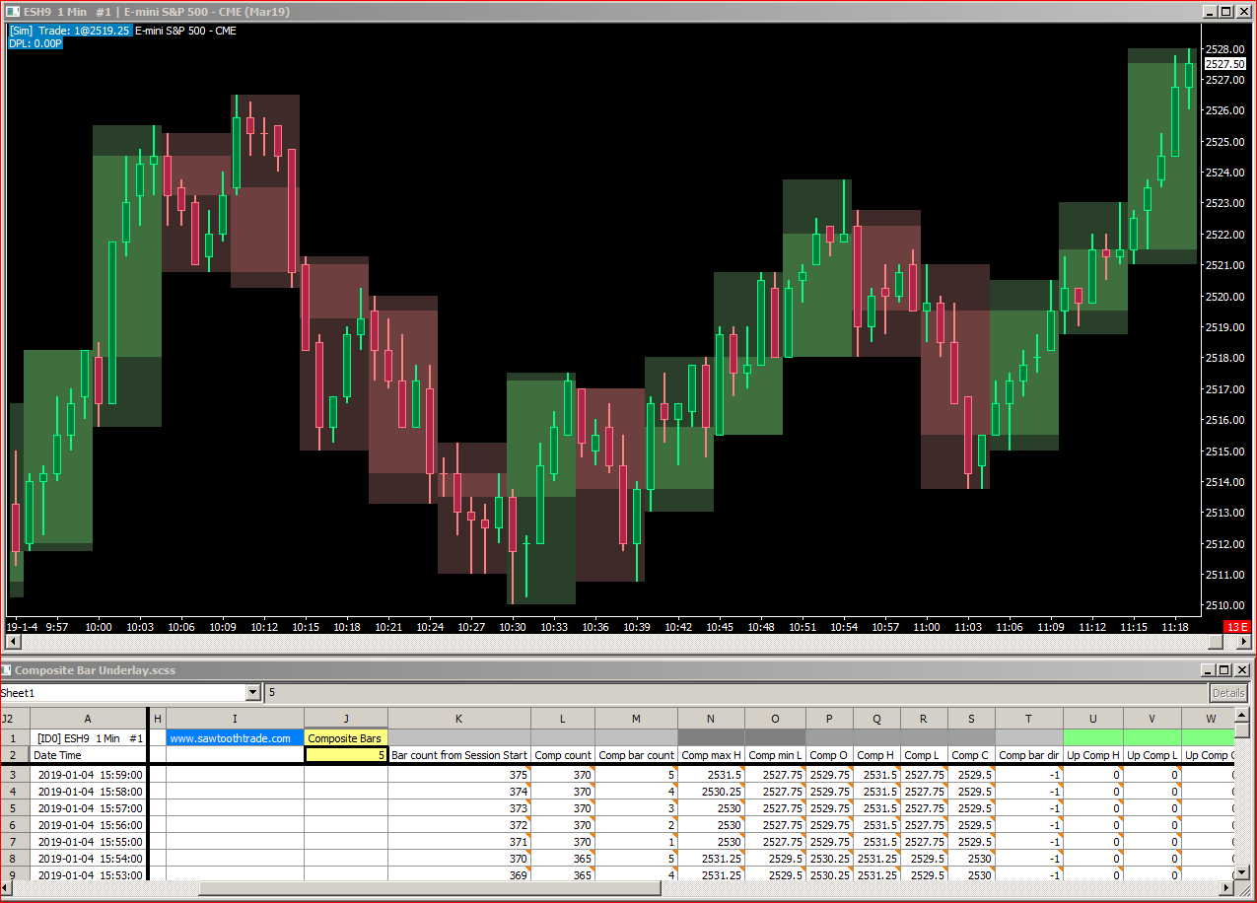This screenshot has height=903, width=1257.
Task: Click the Composite Bar Underlay spreadsheet window icon
Action: pyautogui.click(x=7, y=669)
